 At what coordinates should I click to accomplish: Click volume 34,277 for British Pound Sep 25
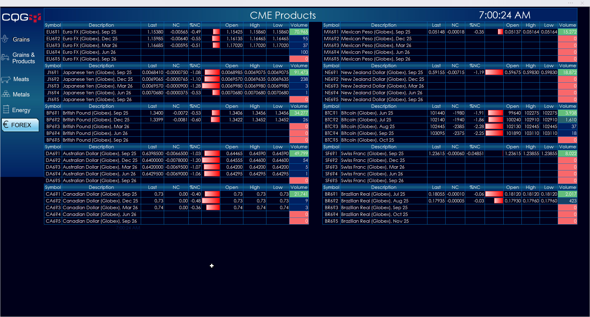299,113
